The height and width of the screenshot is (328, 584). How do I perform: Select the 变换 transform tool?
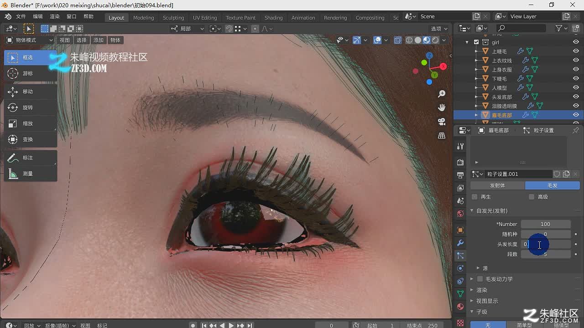pos(31,139)
